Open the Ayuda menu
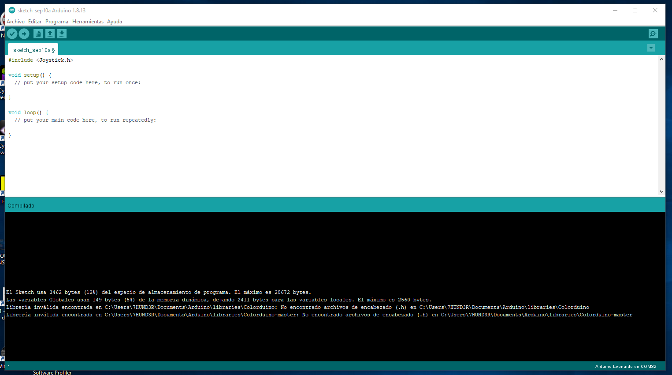The width and height of the screenshot is (672, 375). 115,22
